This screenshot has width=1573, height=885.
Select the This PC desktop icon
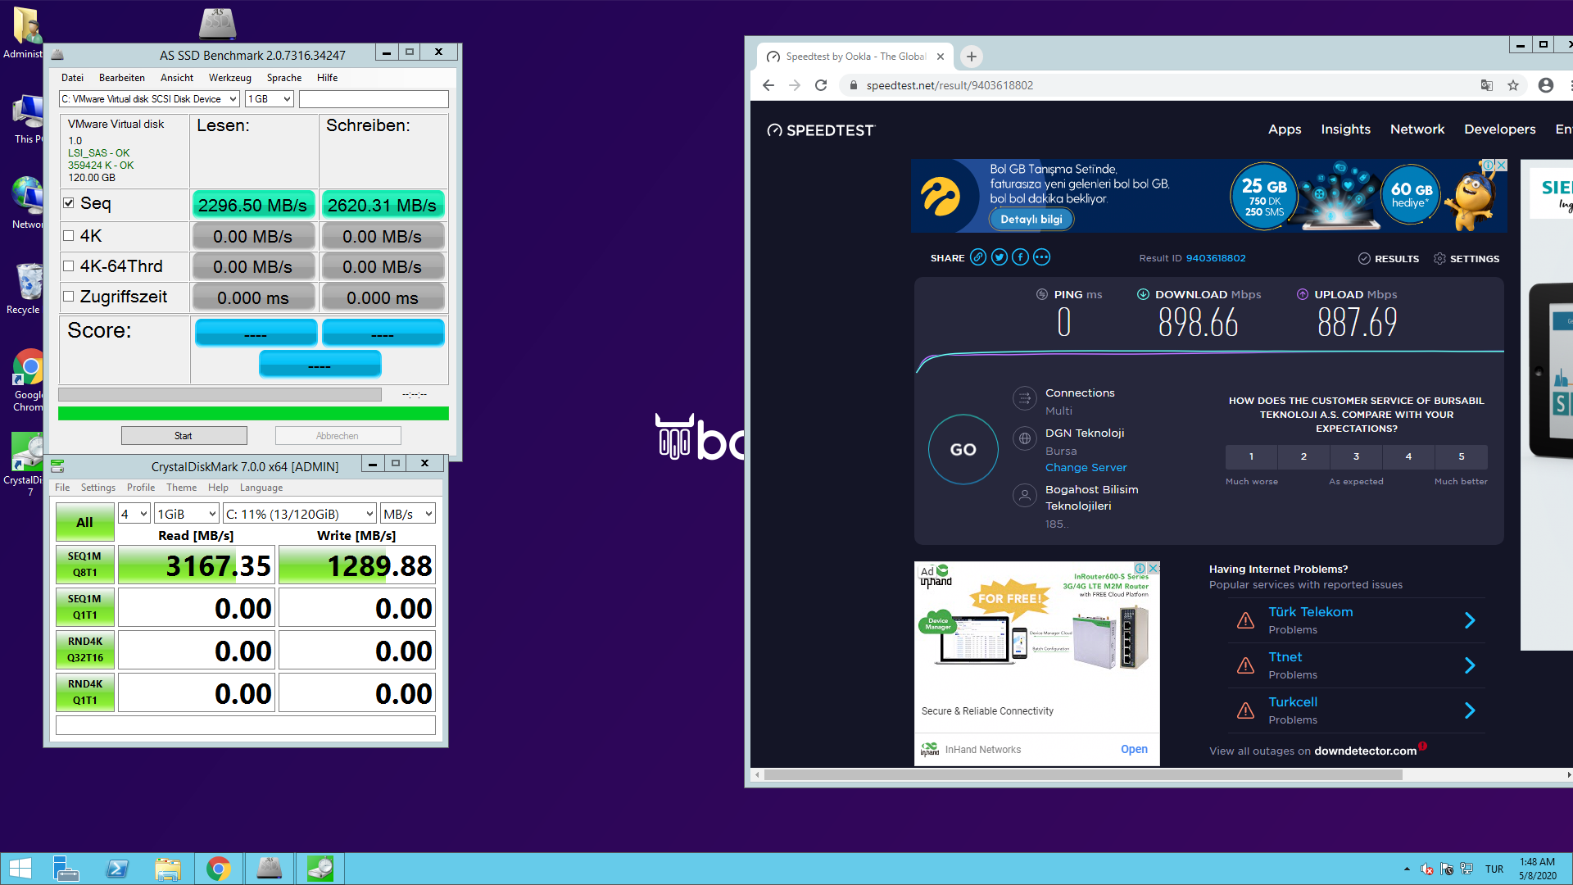coord(28,120)
